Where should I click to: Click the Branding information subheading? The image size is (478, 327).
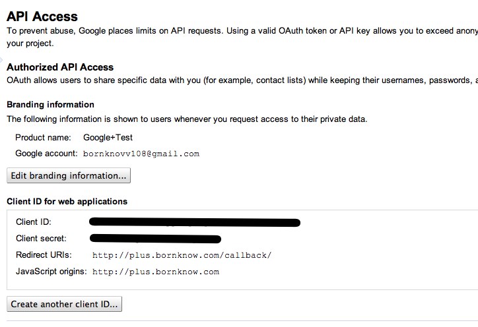click(50, 105)
